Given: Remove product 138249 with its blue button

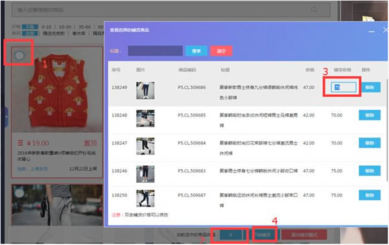Looking at the screenshot, I should [x=370, y=87].
